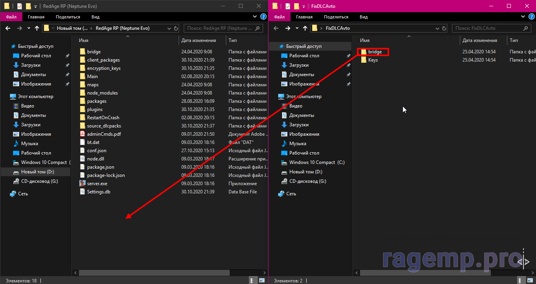Select RestartOnCrash folder

pyautogui.click(x=103, y=117)
